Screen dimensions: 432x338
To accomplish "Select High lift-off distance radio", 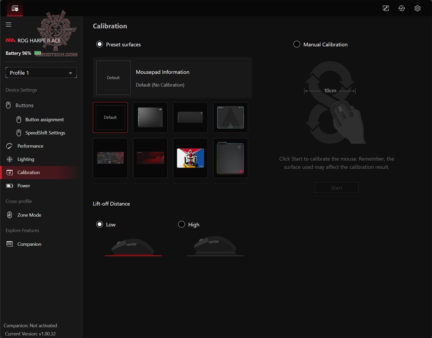I will [x=182, y=224].
